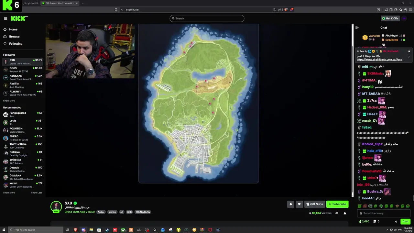Screen dimensions: 414x233
Task: Click Khaled_clips username in chat
Action: coord(372,144)
